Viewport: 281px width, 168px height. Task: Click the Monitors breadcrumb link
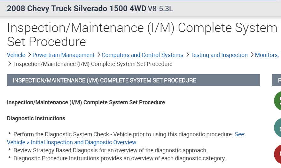(268, 55)
